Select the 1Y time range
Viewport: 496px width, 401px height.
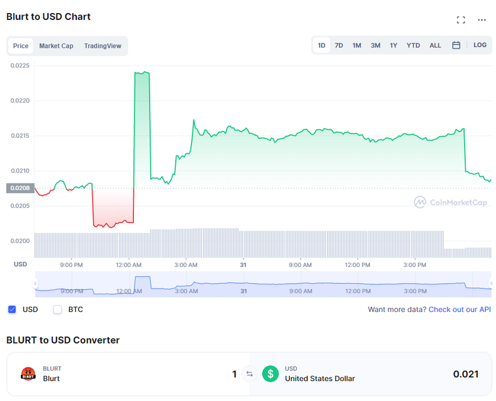click(393, 45)
